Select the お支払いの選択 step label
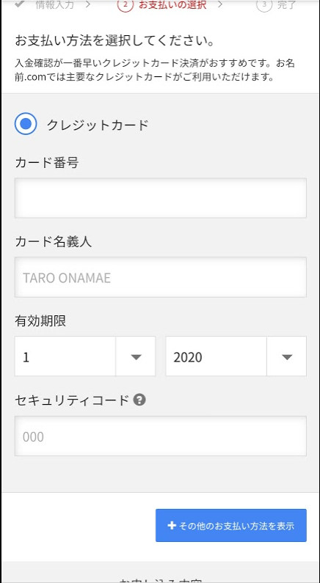Viewport: 320px width, 583px height. pos(172,4)
